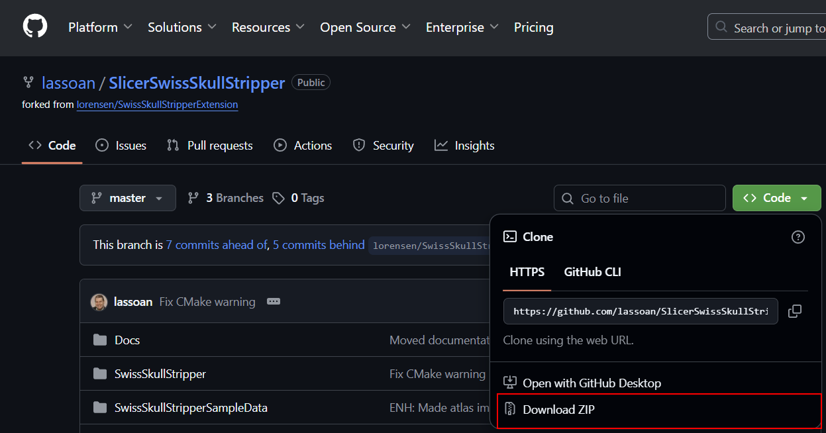Open the Issues tab
The height and width of the screenshot is (433, 826).
[121, 146]
